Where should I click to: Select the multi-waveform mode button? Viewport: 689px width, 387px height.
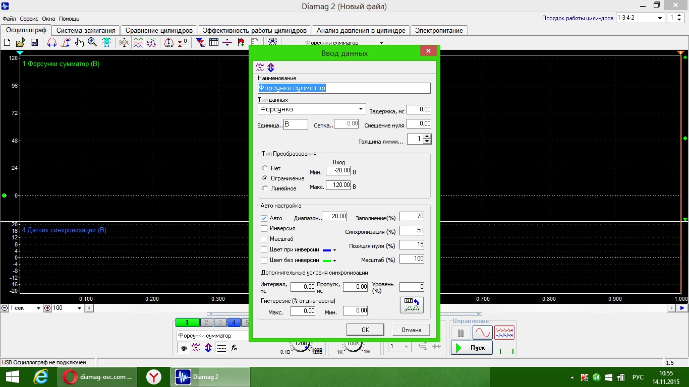coord(504,333)
